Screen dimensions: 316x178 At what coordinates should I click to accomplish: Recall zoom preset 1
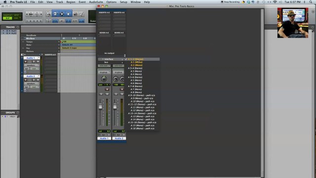click(27, 21)
